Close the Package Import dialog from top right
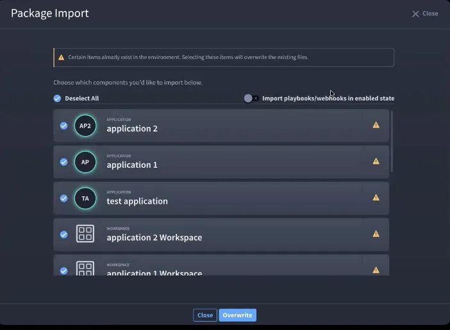The image size is (450, 330). click(425, 13)
